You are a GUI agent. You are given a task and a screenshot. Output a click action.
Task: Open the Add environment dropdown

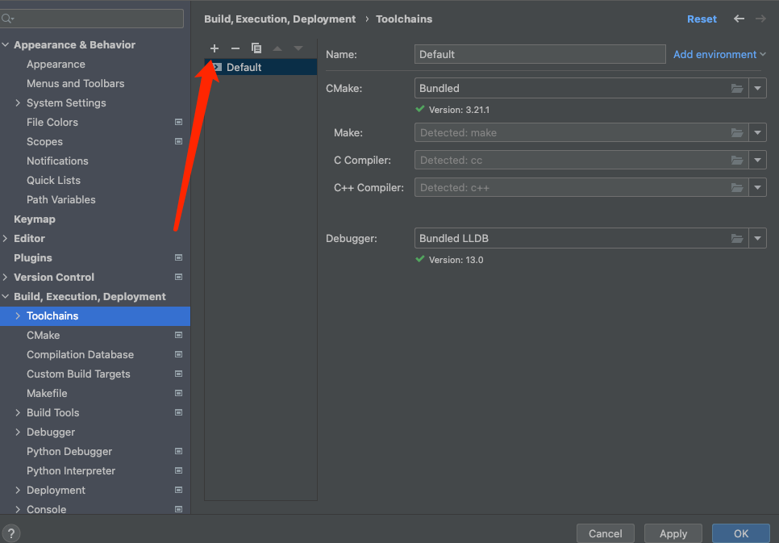click(719, 54)
